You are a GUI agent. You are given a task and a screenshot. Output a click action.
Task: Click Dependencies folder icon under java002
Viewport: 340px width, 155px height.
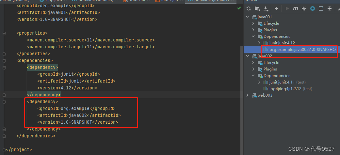pyautogui.click(x=260, y=76)
